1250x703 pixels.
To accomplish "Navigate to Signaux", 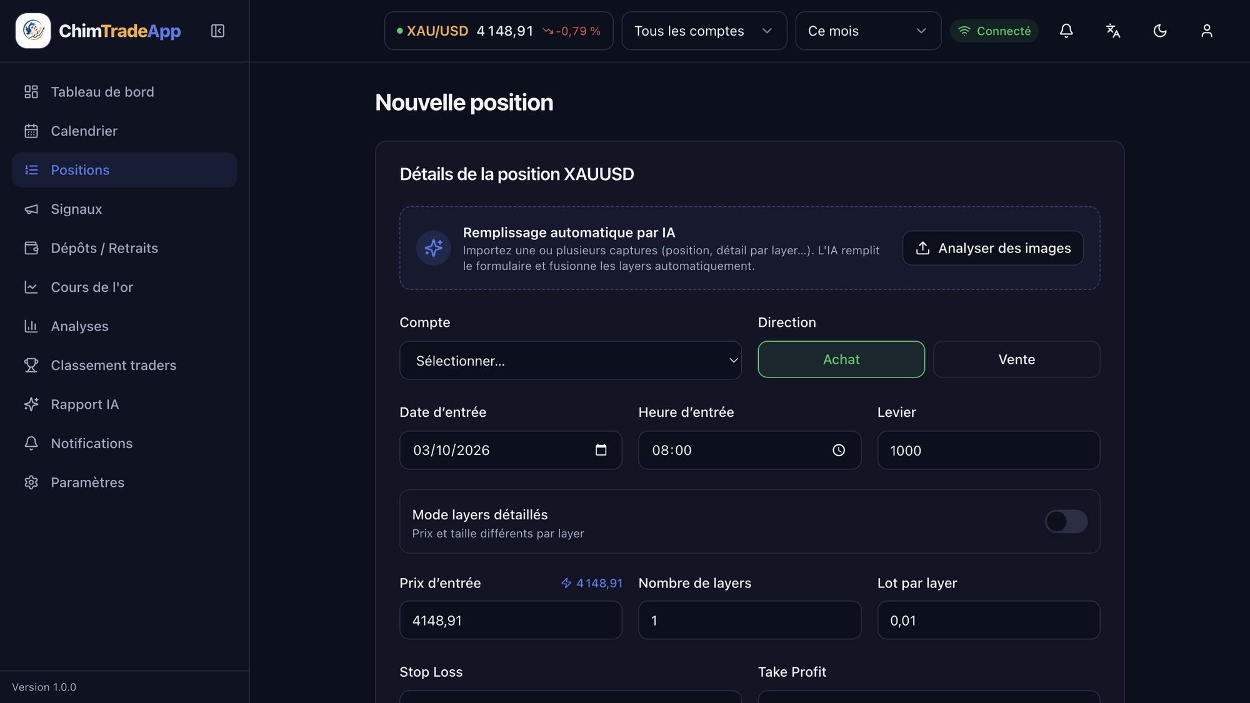I will coord(124,209).
